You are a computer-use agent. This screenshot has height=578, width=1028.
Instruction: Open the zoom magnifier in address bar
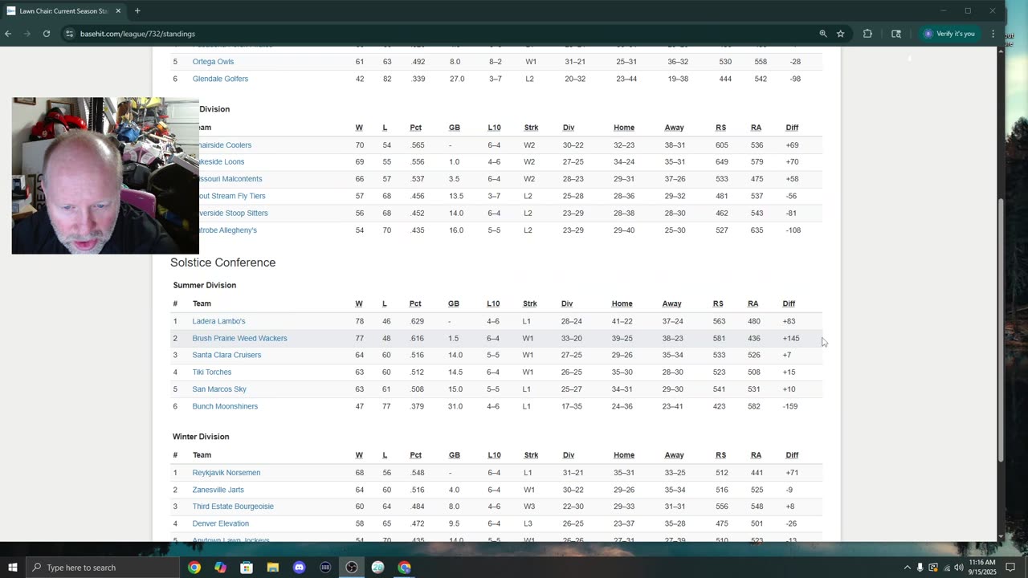tap(823, 34)
